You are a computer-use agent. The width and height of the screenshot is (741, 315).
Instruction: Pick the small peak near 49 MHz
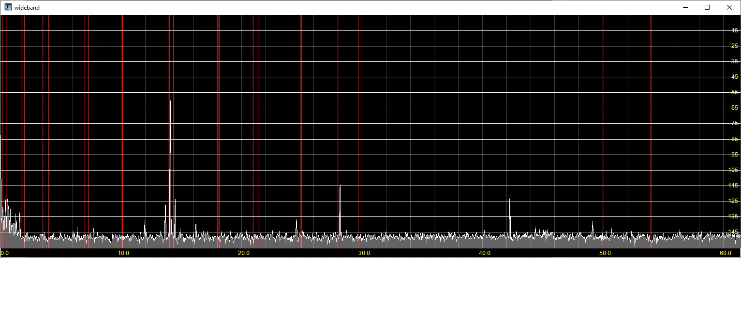593,223
